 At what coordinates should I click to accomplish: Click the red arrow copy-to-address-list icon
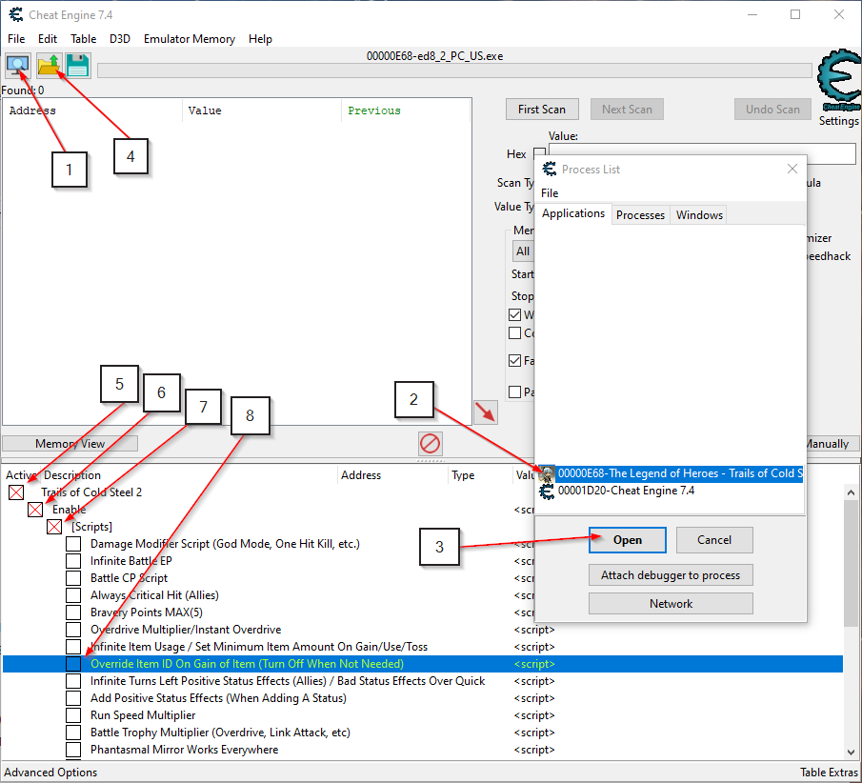pyautogui.click(x=486, y=412)
